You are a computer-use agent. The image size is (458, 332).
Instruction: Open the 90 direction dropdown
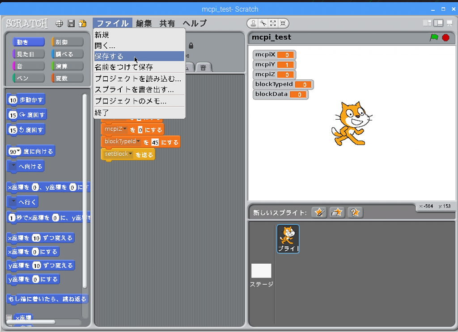19,151
